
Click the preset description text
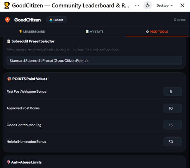[63, 50]
